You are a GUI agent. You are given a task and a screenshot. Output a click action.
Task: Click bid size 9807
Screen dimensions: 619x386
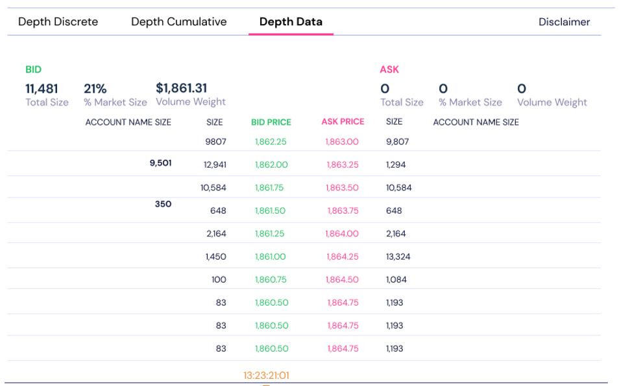click(x=215, y=142)
